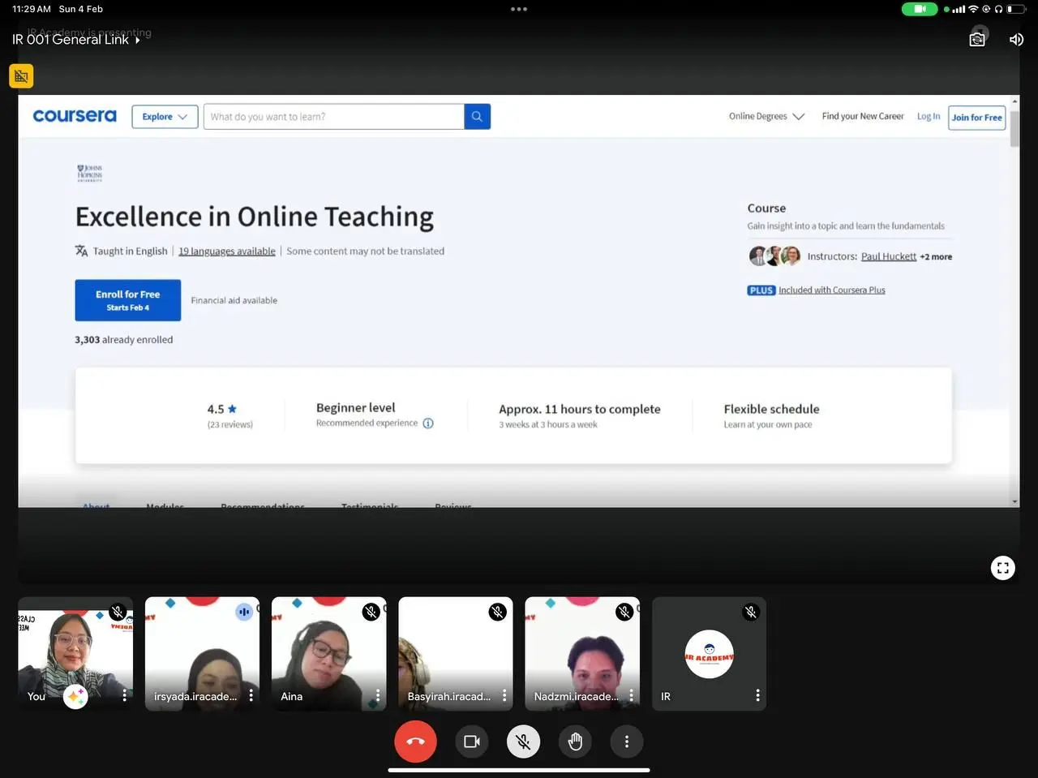
Task: Select Nadzmi.iracade video thumbnail
Action: coord(582,654)
